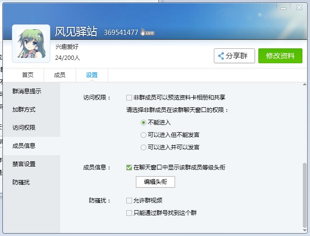Choose 可以进入并可以发言 radio option
310x236 pixels.
pyautogui.click(x=144, y=147)
